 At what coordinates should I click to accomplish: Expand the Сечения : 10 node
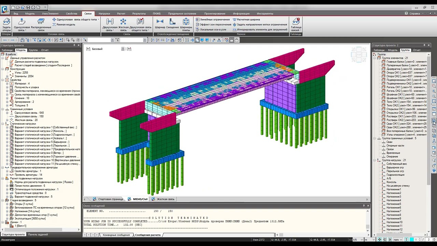click(x=7, y=98)
